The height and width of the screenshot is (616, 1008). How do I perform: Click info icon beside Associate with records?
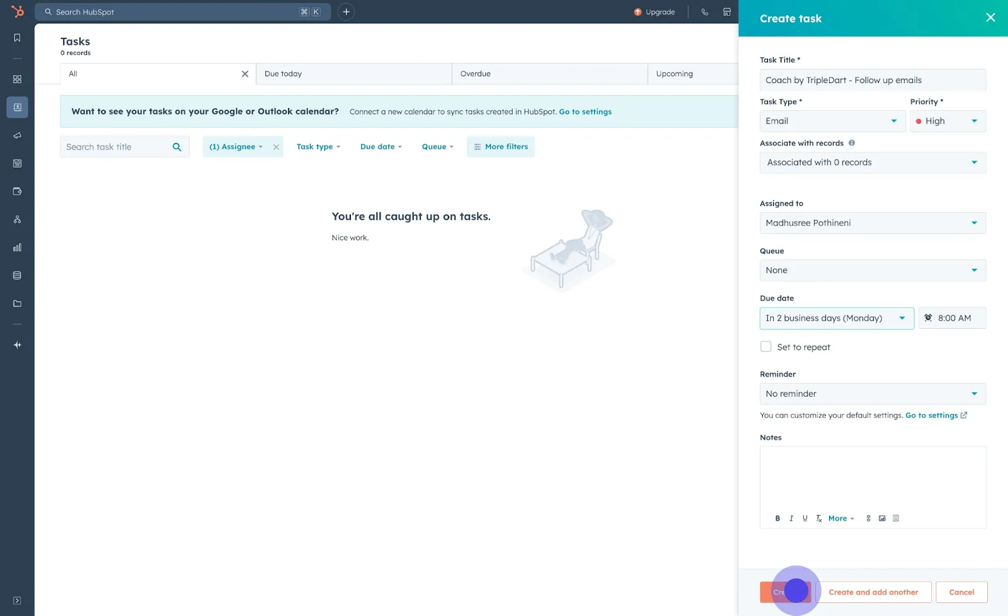[x=852, y=143]
